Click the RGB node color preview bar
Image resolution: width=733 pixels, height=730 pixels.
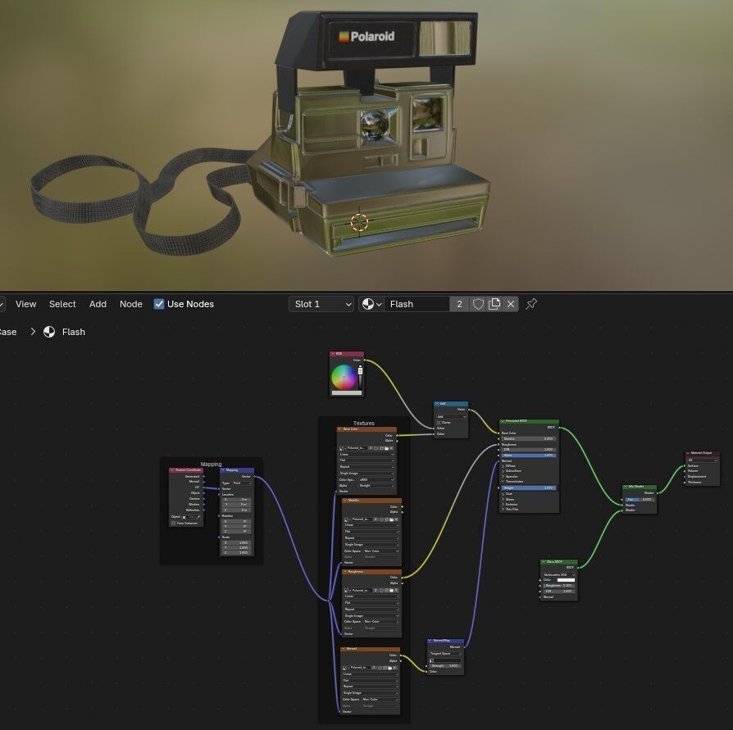pyautogui.click(x=346, y=392)
